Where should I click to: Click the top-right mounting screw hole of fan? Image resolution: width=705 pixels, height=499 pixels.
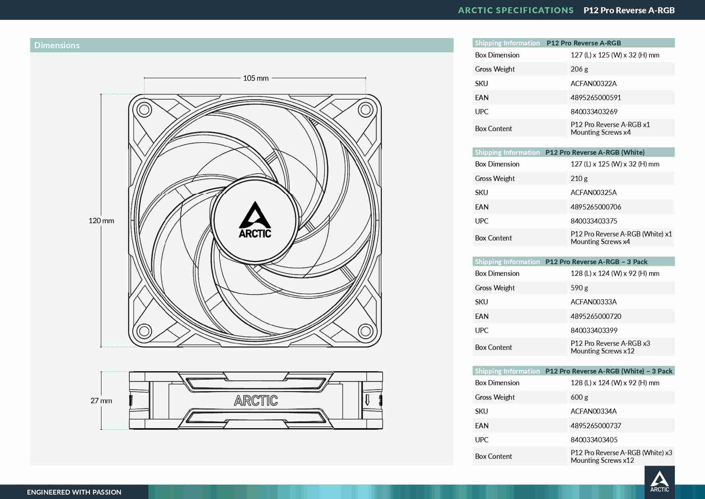(x=365, y=109)
